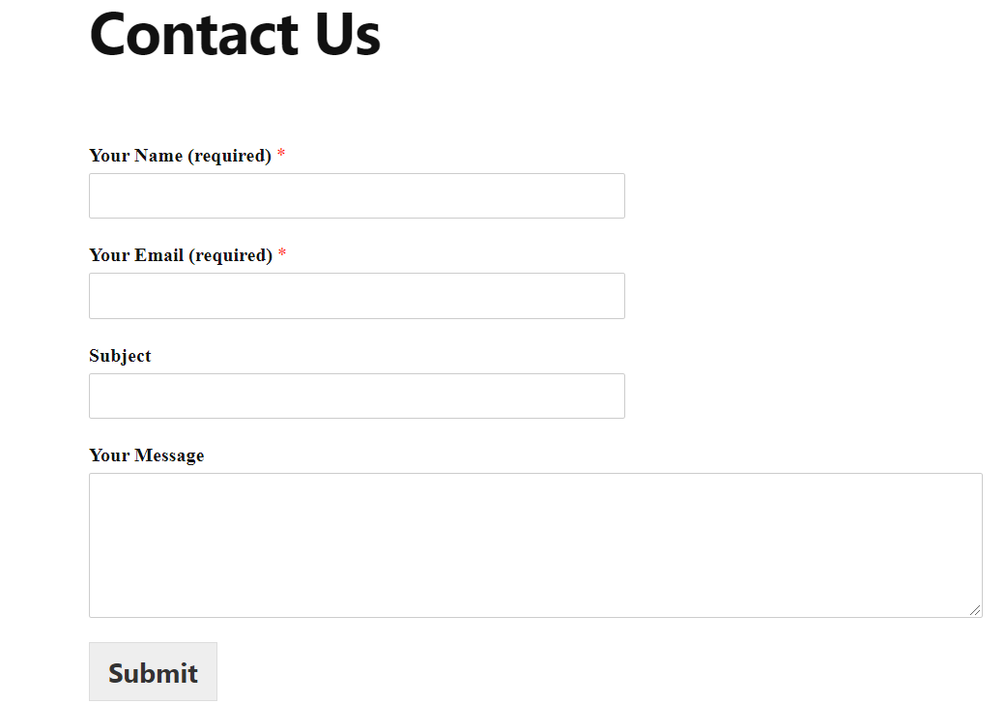Click inside the Your Message textarea
Screen dimensions: 1005x704
535,545
